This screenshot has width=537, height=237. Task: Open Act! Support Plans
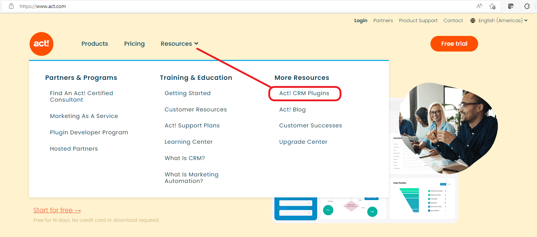[x=192, y=126]
